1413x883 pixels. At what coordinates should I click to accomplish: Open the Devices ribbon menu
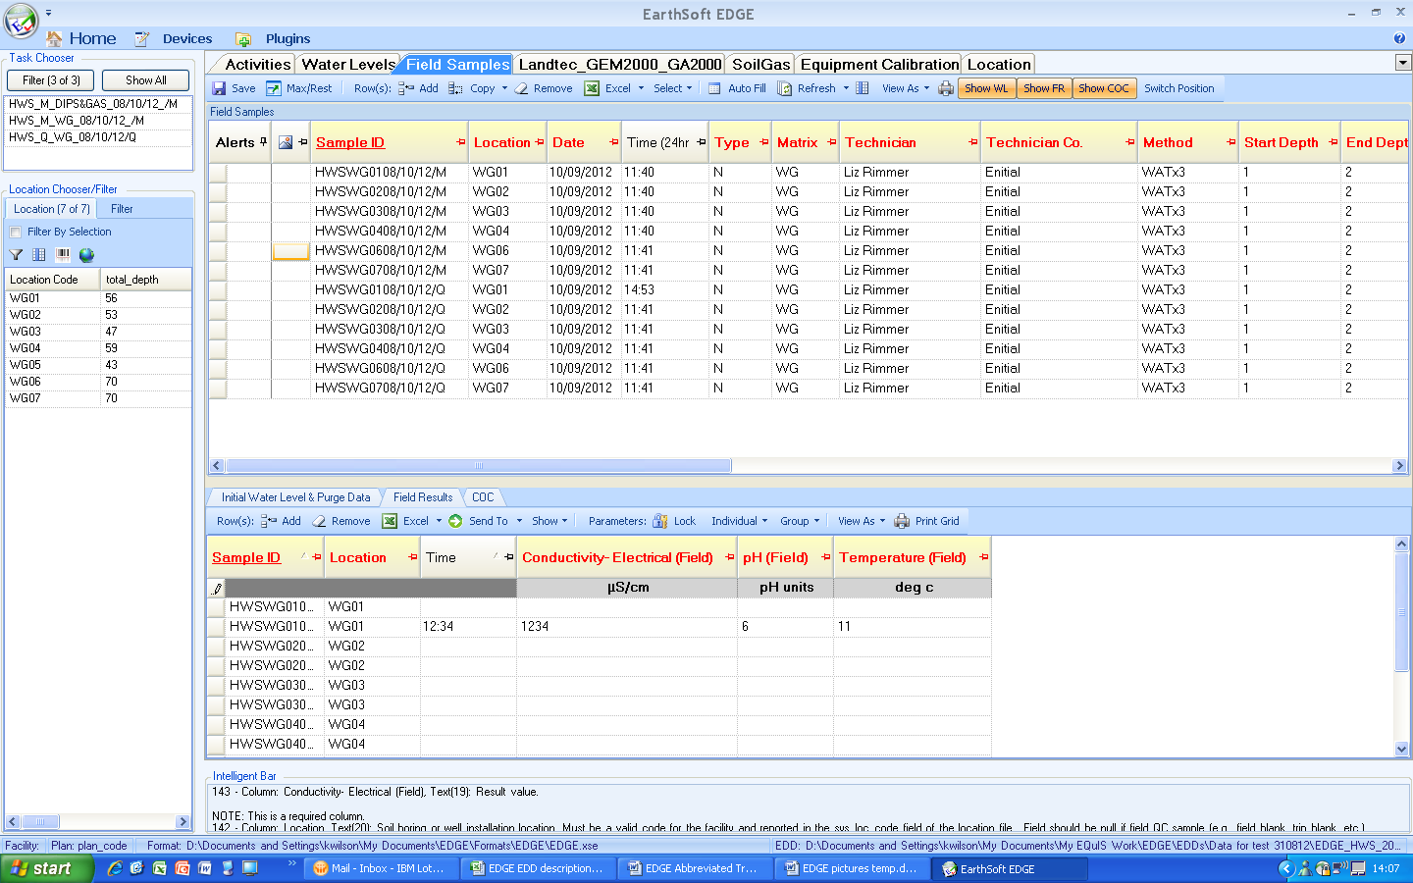point(186,39)
